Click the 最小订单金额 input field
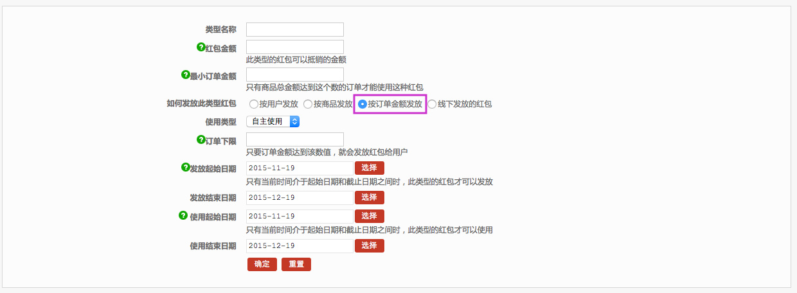Image resolution: width=797 pixels, height=293 pixels. [x=295, y=75]
